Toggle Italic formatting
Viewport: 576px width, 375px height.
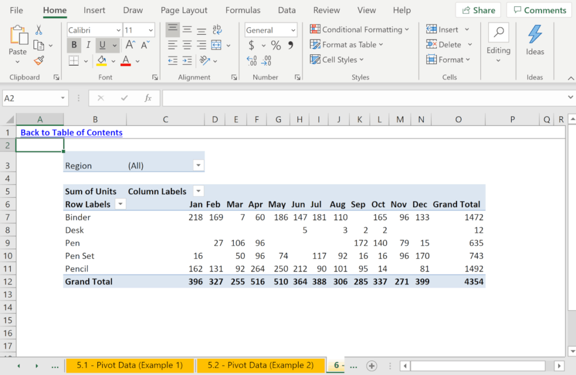click(x=88, y=45)
